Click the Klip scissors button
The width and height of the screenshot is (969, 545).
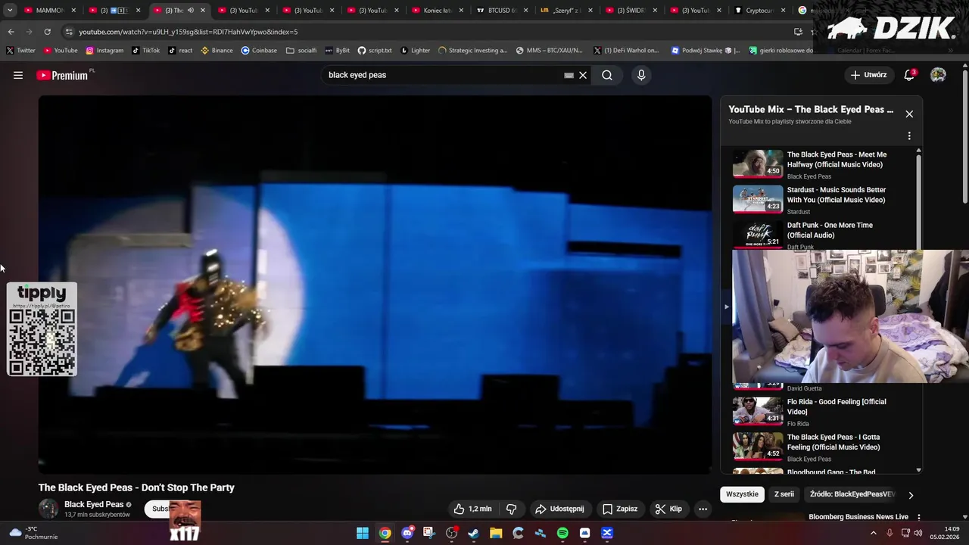coord(668,509)
